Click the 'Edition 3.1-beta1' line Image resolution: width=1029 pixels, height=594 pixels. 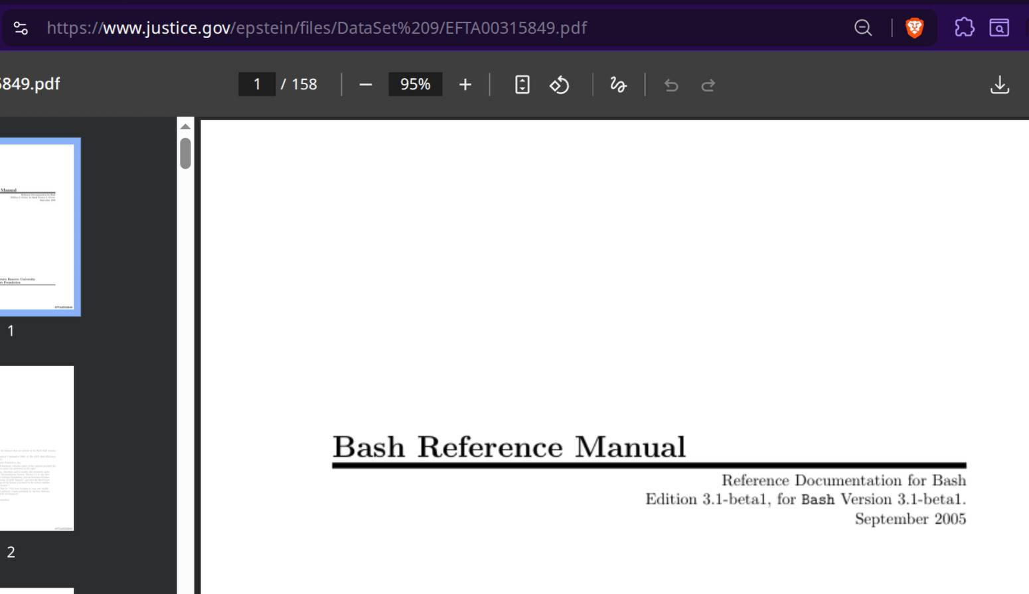tap(806, 499)
